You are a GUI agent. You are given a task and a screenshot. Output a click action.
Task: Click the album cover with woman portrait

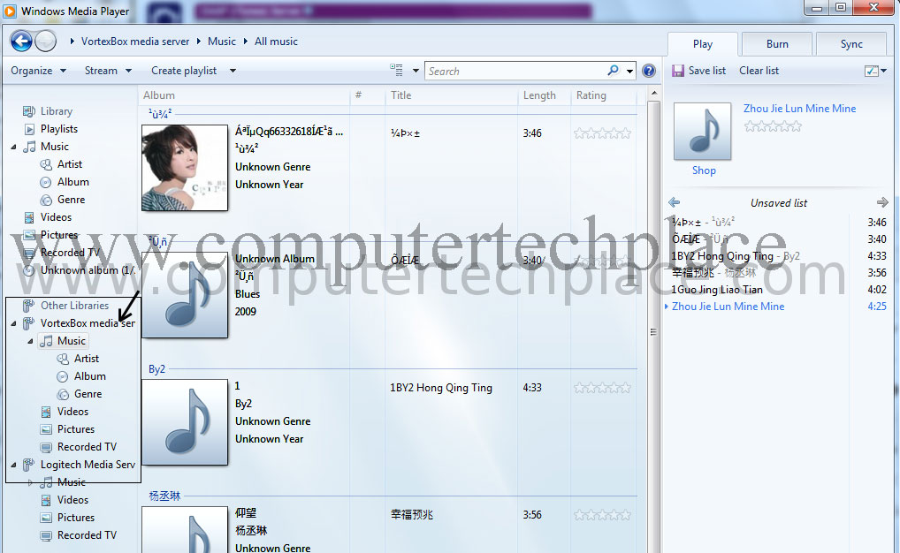coord(185,168)
